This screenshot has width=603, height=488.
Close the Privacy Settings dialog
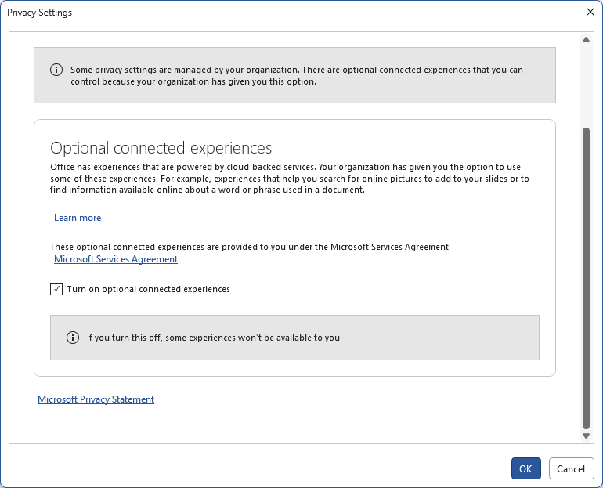click(590, 13)
